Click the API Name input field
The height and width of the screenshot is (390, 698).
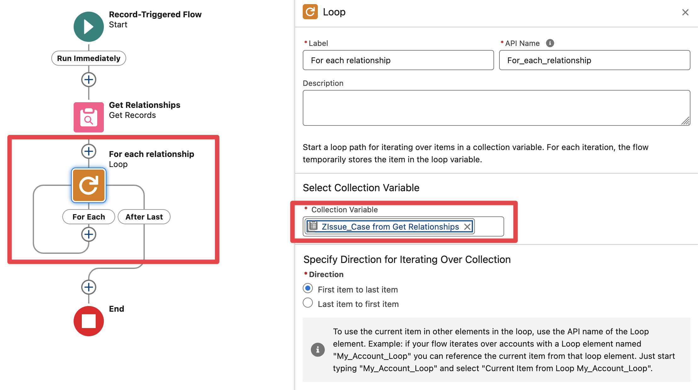tap(594, 60)
